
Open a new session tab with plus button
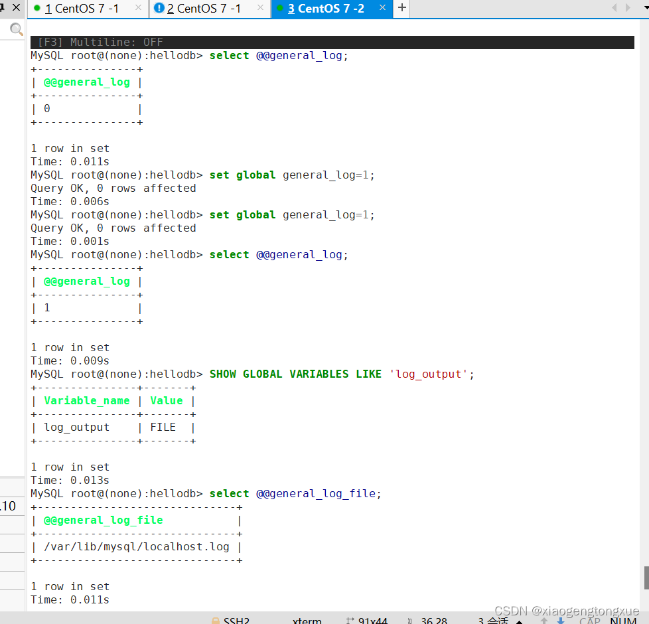[402, 8]
